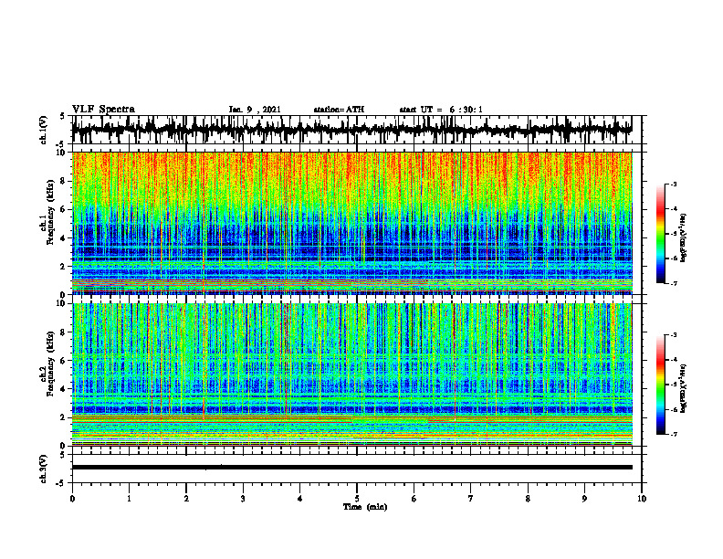Image resolution: width=723 pixels, height=559 pixels.
Task: Click the ch.1 colorbar log(PSD) label
Action: click(x=684, y=238)
